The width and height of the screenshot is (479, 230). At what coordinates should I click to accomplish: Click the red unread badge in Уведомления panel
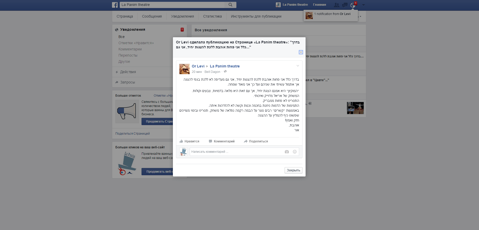click(x=182, y=29)
